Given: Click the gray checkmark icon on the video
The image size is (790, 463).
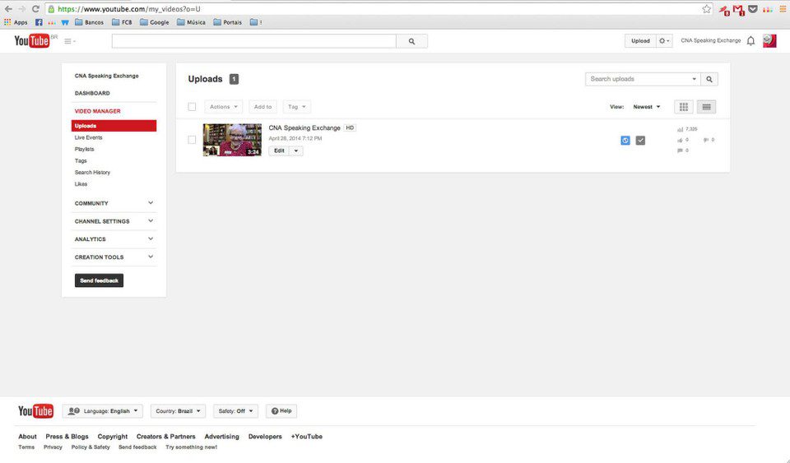Looking at the screenshot, I should click(x=640, y=141).
